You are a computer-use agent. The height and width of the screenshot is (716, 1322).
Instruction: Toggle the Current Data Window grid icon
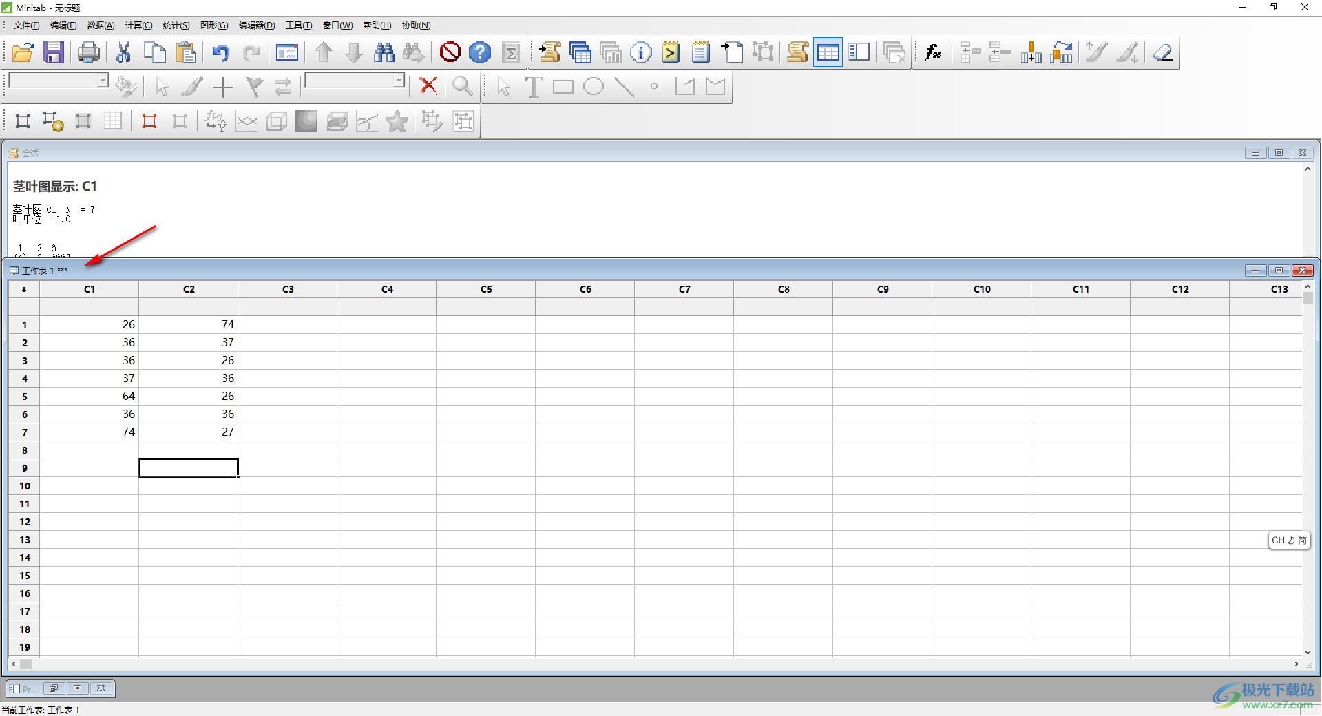tap(828, 52)
